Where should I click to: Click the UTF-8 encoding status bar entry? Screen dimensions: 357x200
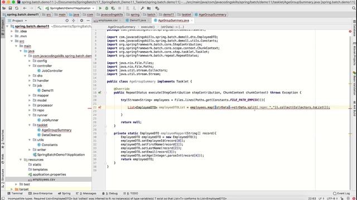[332, 198]
